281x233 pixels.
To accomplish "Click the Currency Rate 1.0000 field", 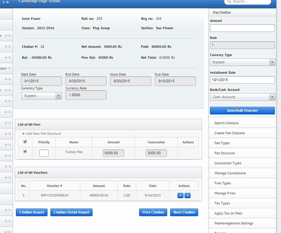I will [86, 95].
